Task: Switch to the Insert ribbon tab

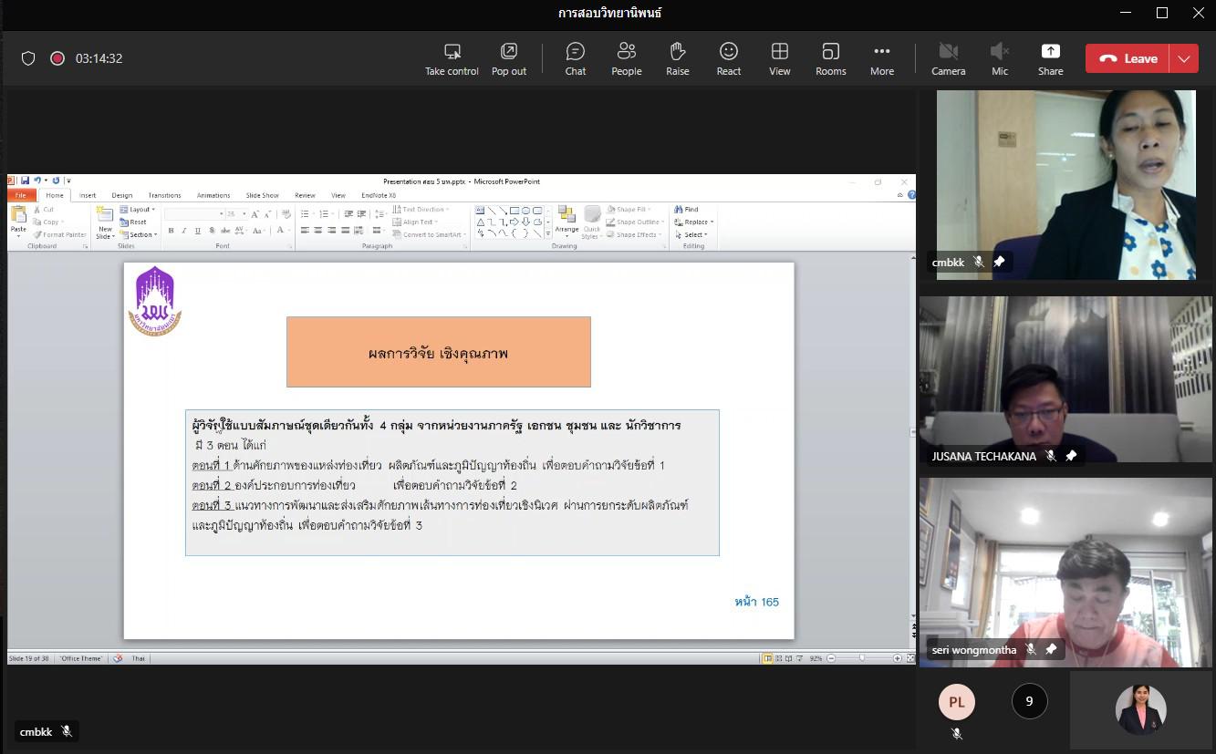Action: click(88, 195)
